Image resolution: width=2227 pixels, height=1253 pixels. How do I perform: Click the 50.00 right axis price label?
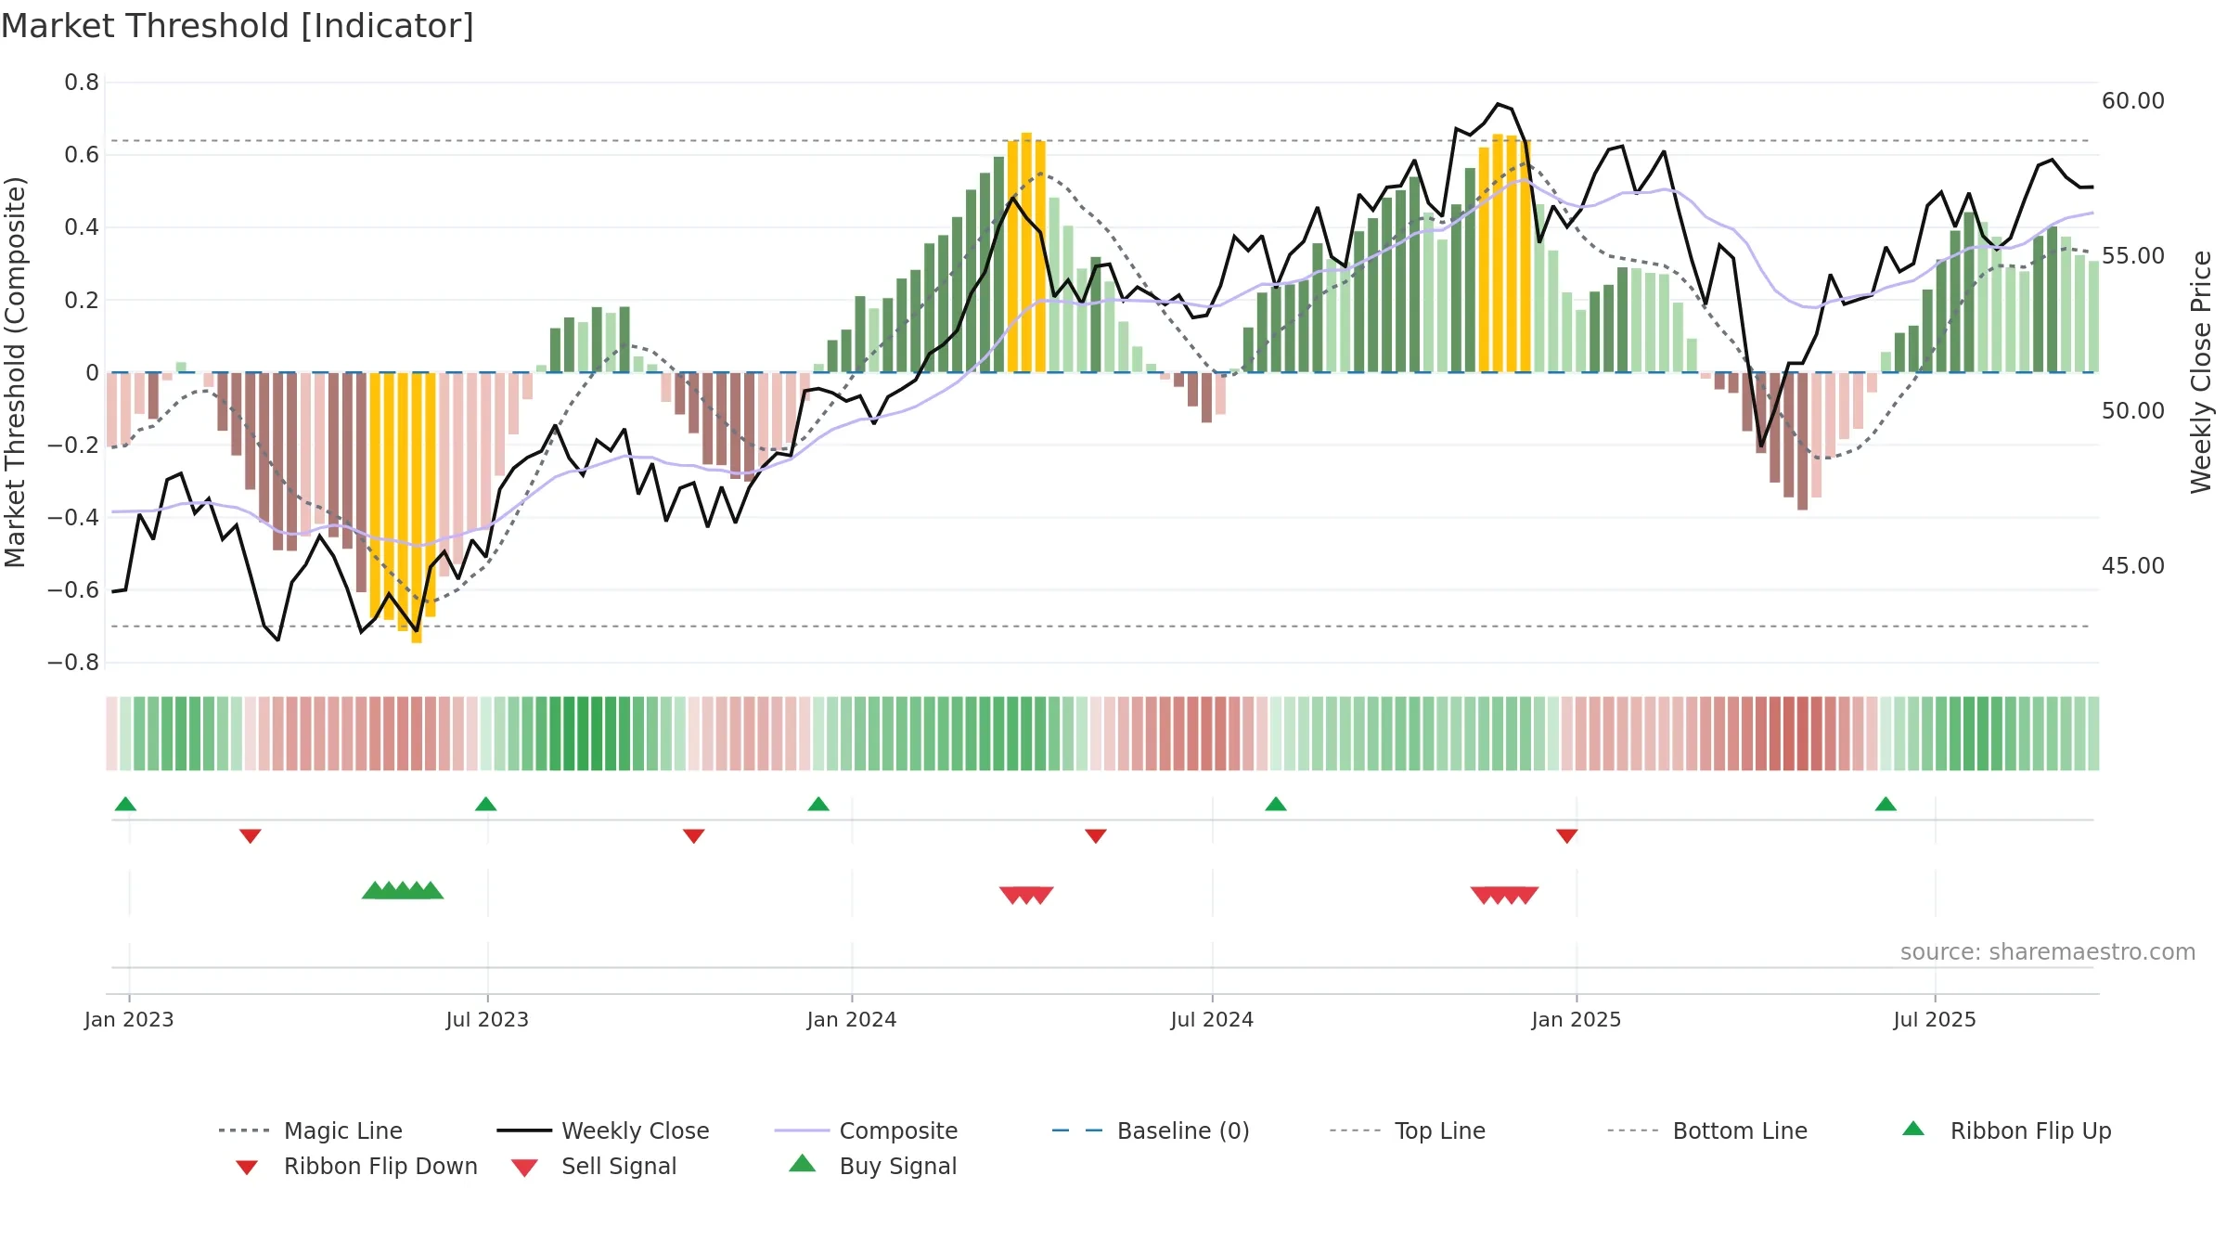pyautogui.click(x=2133, y=410)
